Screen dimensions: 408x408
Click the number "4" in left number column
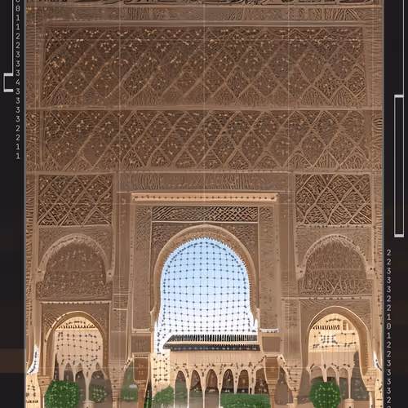click(x=18, y=82)
